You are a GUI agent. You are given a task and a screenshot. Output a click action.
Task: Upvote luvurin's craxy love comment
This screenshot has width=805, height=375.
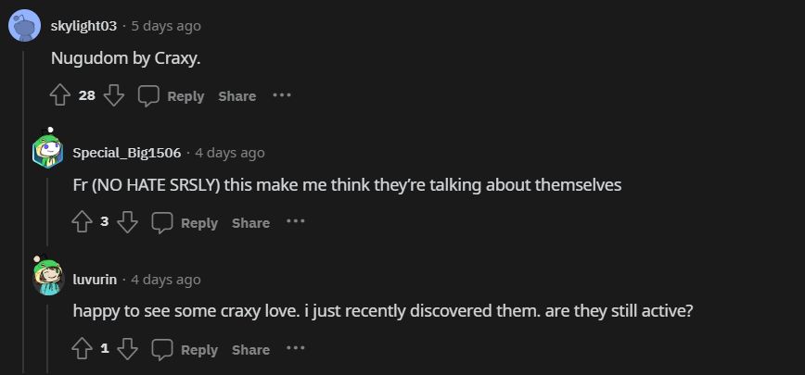click(x=83, y=349)
